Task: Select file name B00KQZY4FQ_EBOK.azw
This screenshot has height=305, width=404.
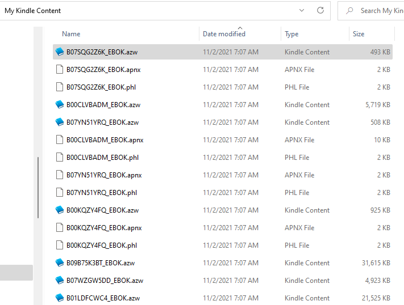Action: click(102, 210)
